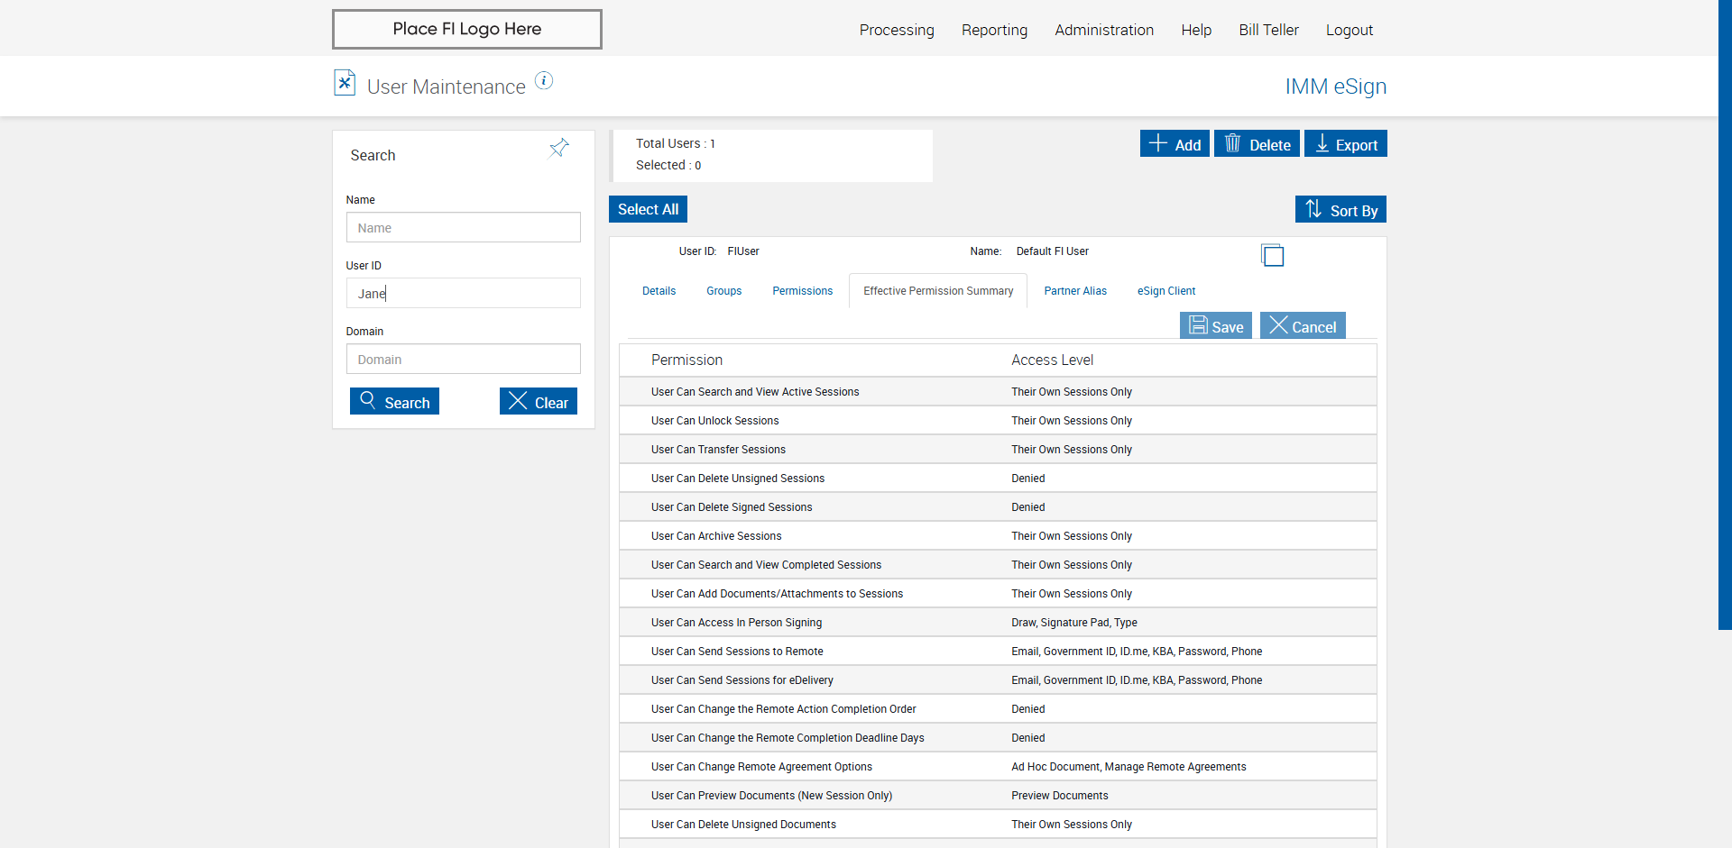Click 'User Can Change the Remote Action Completion Order'

[x=783, y=709]
